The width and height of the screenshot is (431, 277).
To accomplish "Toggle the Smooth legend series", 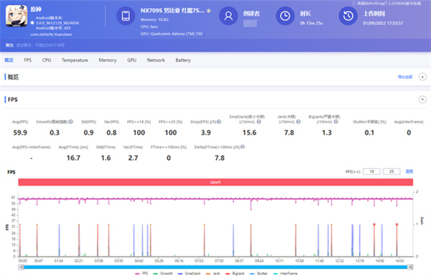I will (x=163, y=273).
